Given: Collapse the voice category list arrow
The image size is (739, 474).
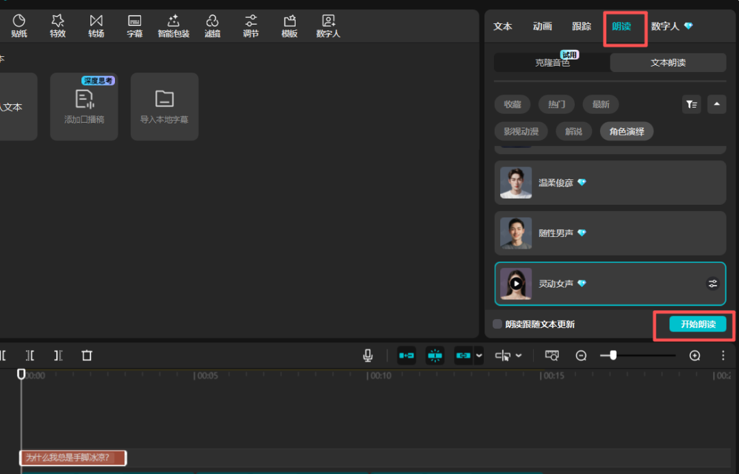Looking at the screenshot, I should coord(716,104).
